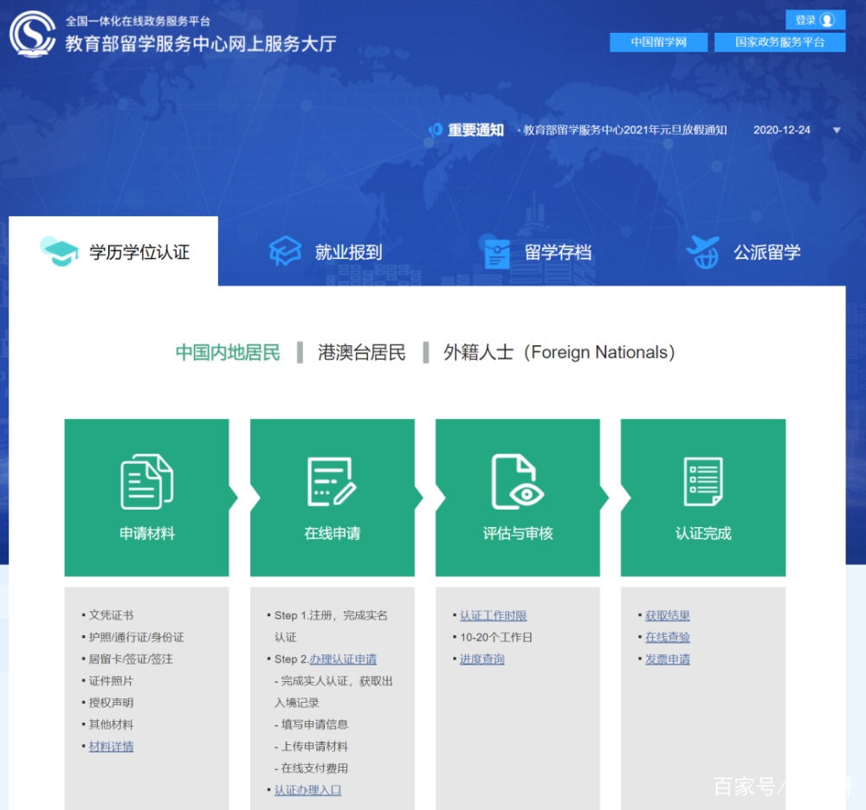Image resolution: width=866 pixels, height=810 pixels.
Task: Click the 评估与审核 document eye icon
Action: tap(518, 482)
